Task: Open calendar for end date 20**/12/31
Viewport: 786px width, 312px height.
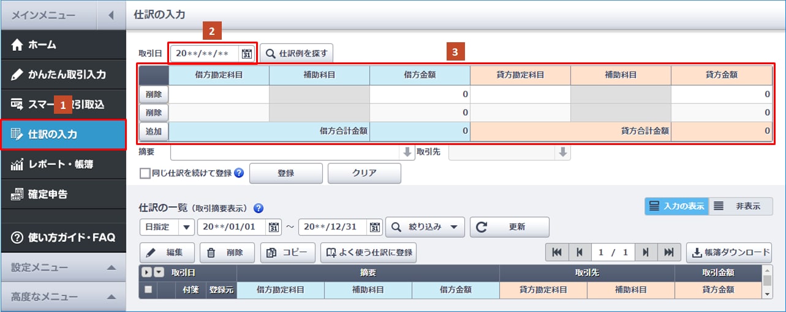Action: tap(375, 227)
